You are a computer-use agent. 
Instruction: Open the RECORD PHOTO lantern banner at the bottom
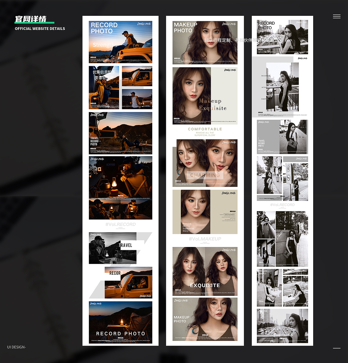(x=120, y=322)
